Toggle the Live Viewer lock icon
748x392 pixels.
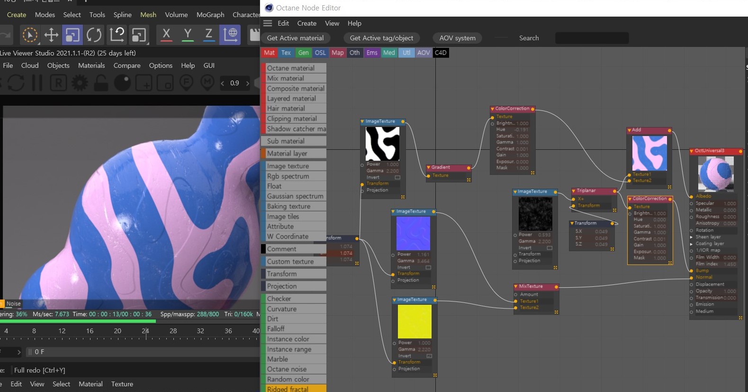(101, 83)
